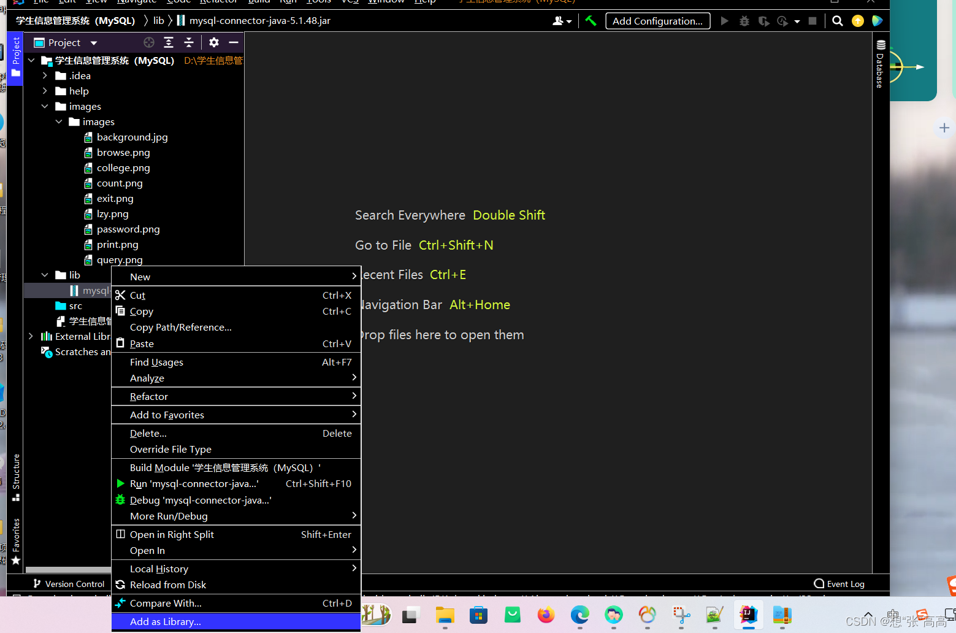Click Collapse All icon in Project panel

coord(189,42)
